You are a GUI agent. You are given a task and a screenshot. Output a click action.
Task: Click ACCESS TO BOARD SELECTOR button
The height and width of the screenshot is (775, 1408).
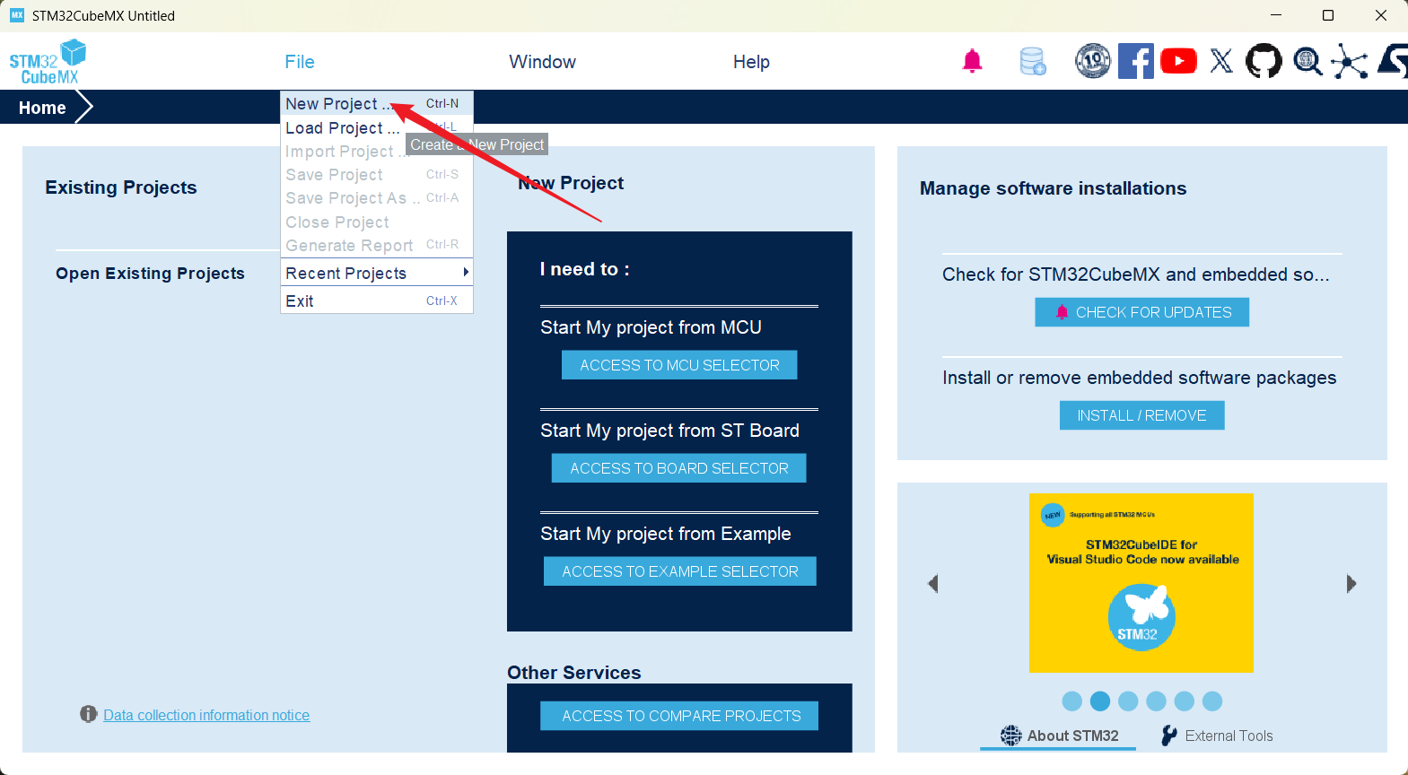tap(679, 468)
